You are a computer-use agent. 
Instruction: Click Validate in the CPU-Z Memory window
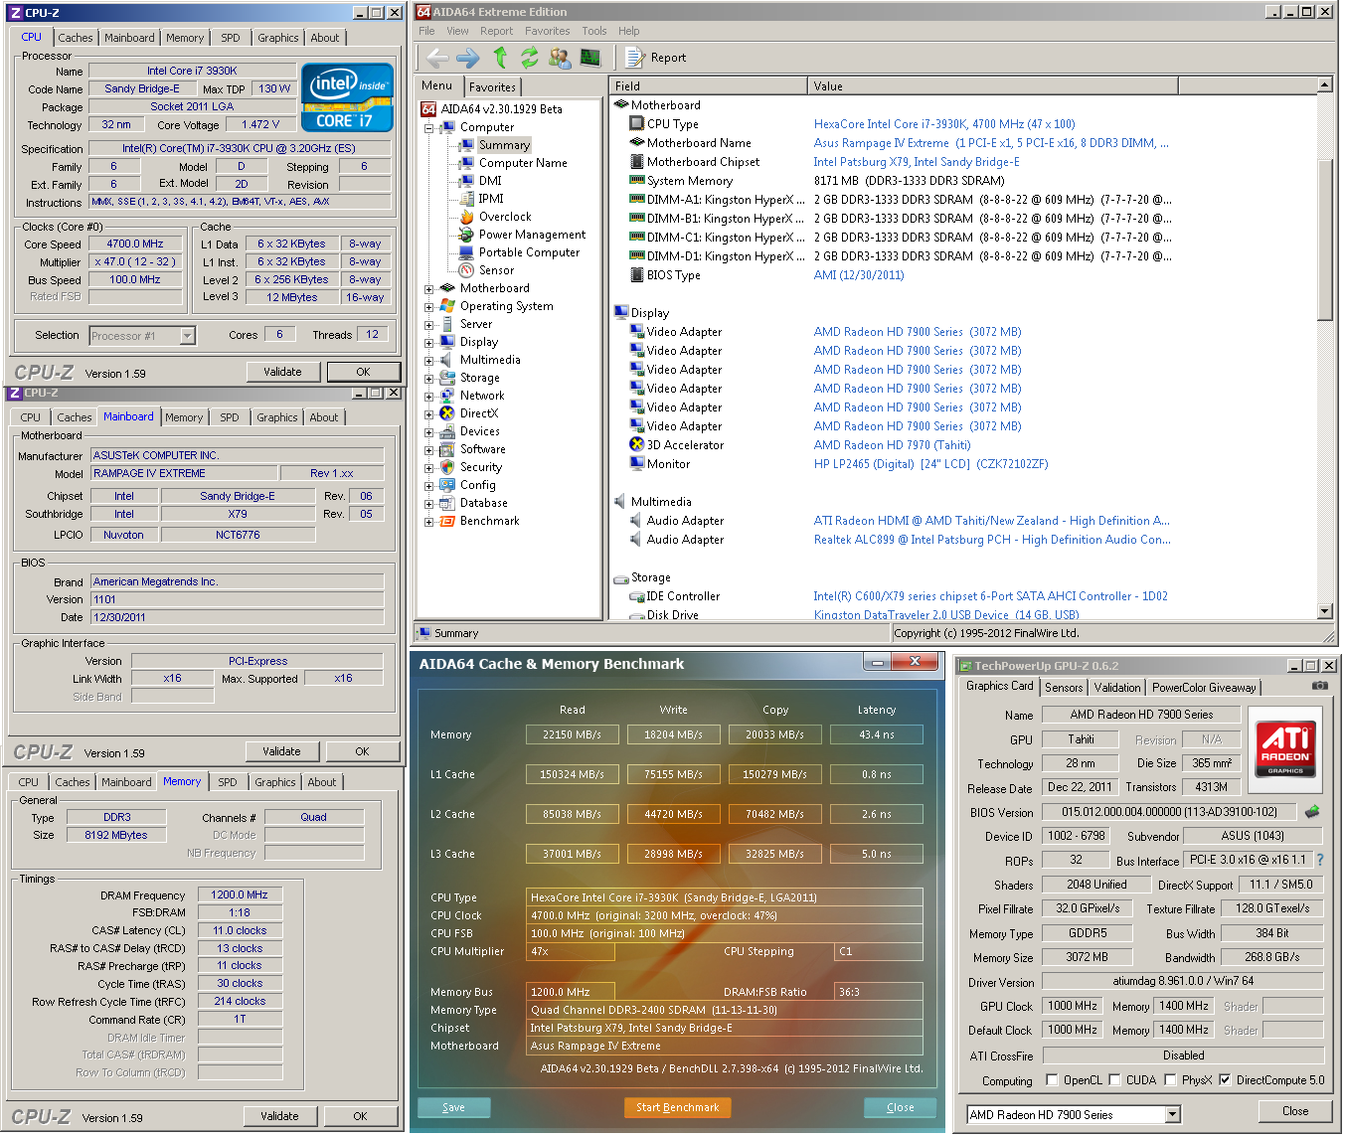[x=279, y=1116]
